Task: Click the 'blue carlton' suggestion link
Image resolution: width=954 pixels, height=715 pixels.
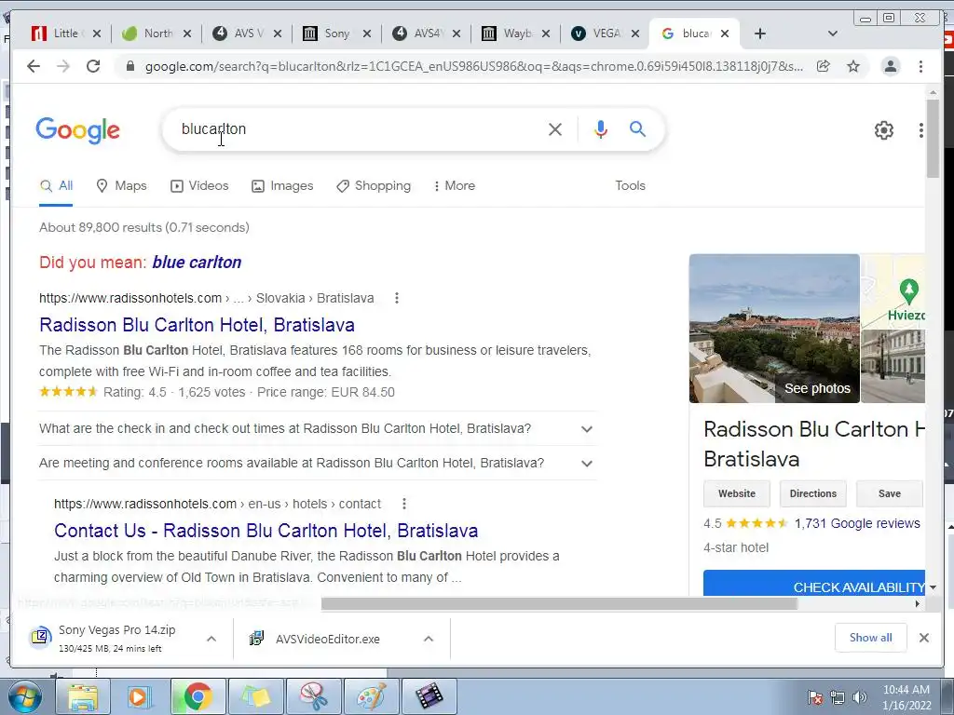Action: pos(197,263)
